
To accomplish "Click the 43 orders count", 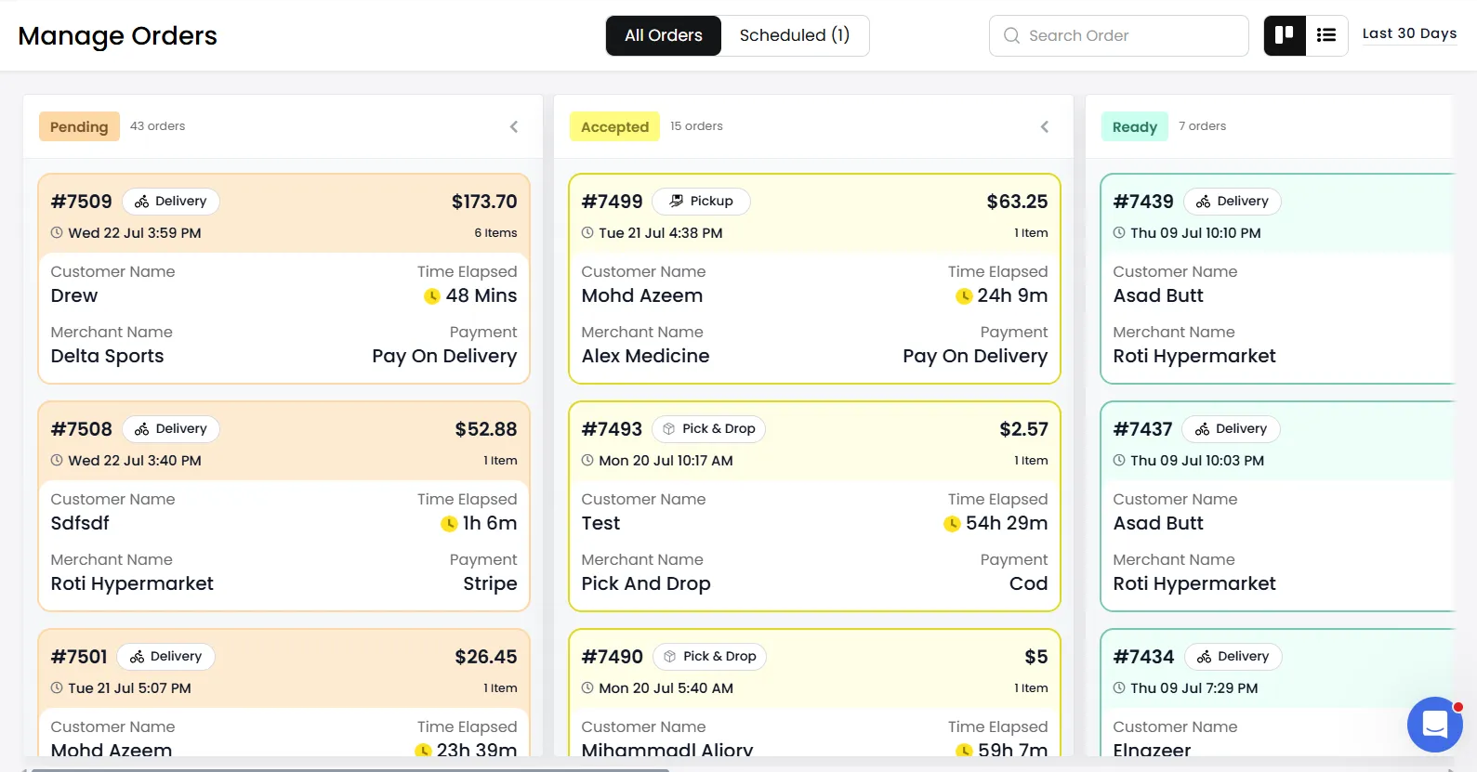I will (157, 126).
